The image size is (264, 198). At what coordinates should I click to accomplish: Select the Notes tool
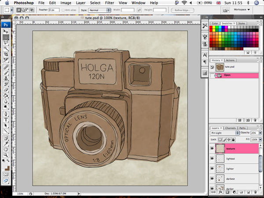(x=6, y=138)
